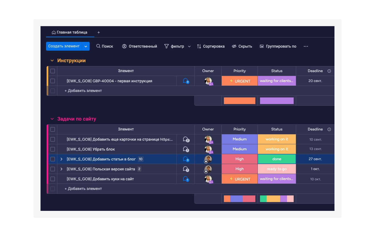
Task: Open dropdown arrow beside Создать элемент
Action: [x=86, y=46]
